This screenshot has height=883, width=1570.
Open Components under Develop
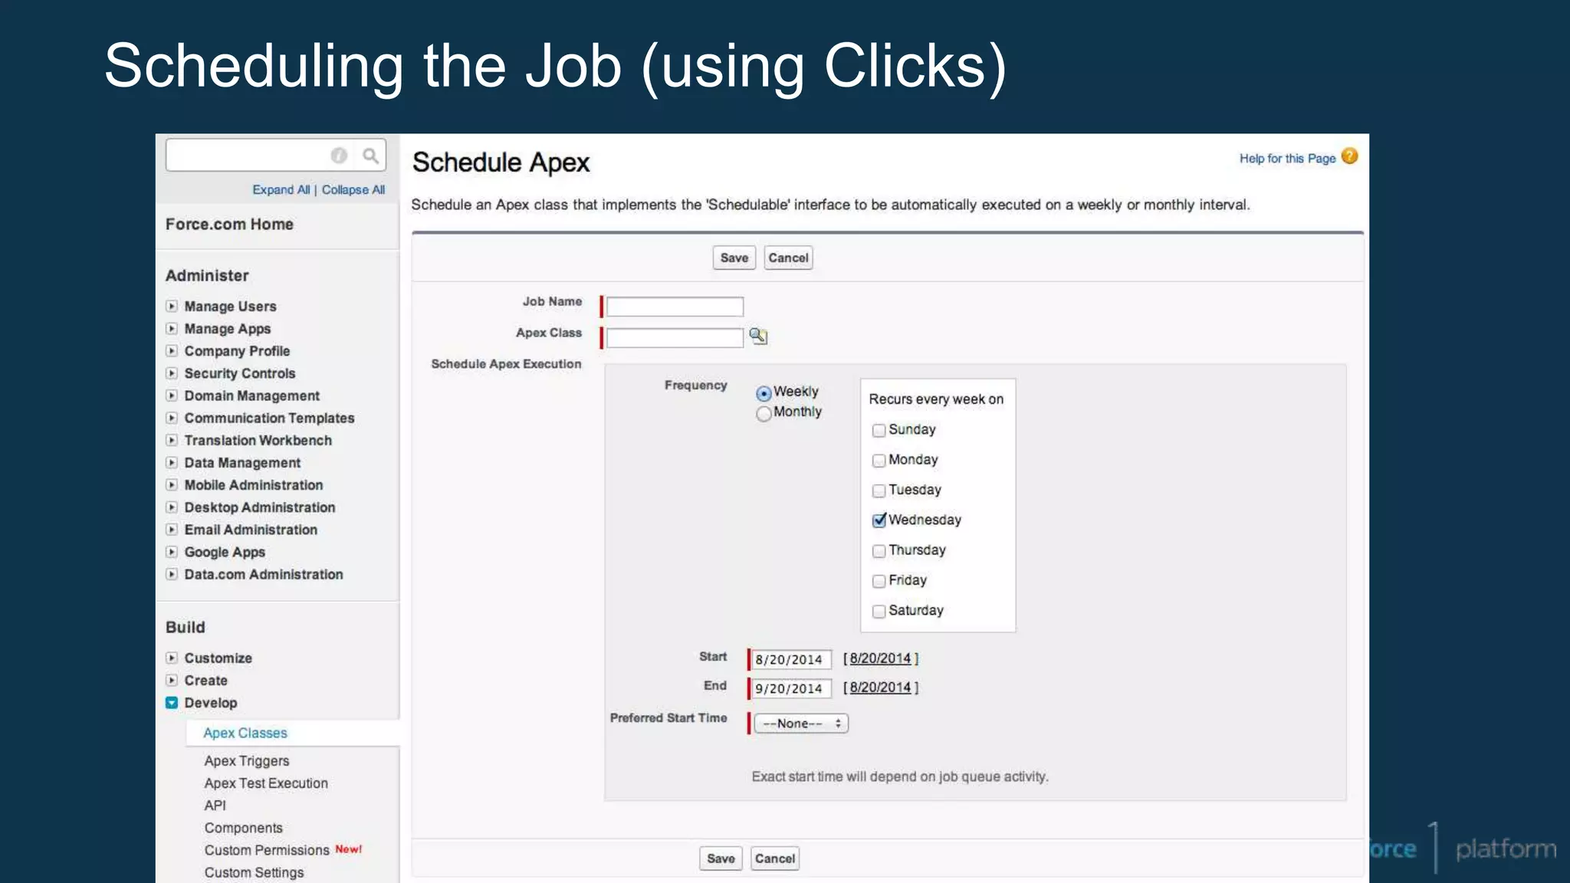(x=244, y=828)
